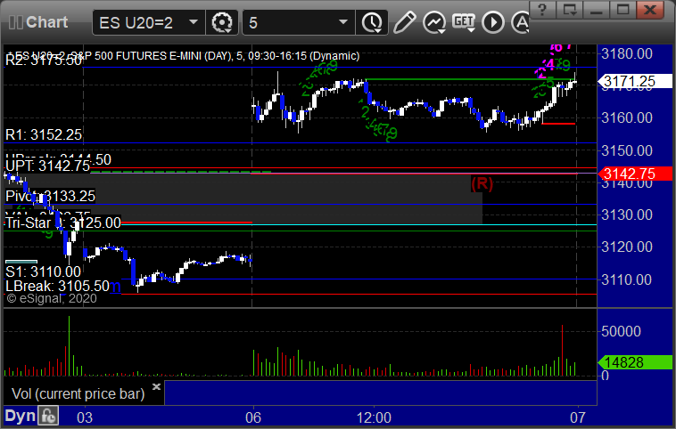Click the 3110.00 price axis label
This screenshot has height=429, width=676.
tap(627, 279)
